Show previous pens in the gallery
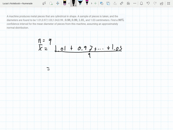The height and width of the screenshot is (130, 173). (69, 3)
